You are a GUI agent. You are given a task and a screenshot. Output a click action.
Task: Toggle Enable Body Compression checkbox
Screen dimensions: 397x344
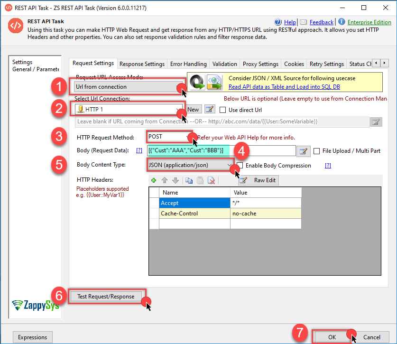click(x=240, y=166)
